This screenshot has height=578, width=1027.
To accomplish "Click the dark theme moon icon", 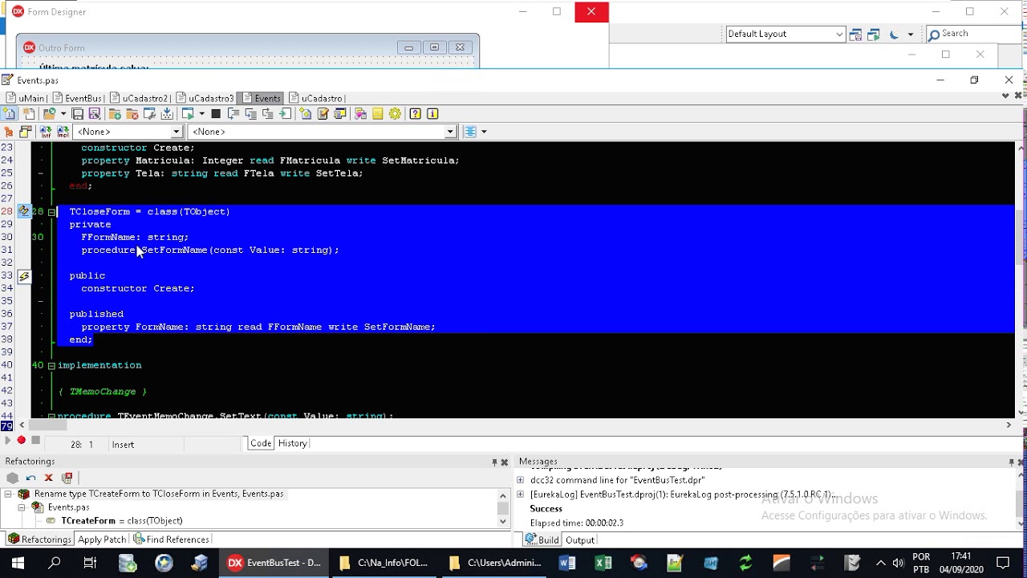I will pyautogui.click(x=894, y=34).
